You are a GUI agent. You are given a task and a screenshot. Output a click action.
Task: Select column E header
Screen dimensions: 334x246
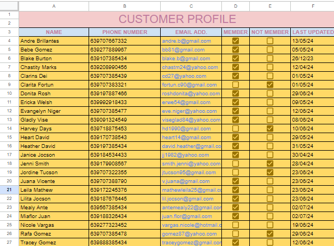pos(270,6)
